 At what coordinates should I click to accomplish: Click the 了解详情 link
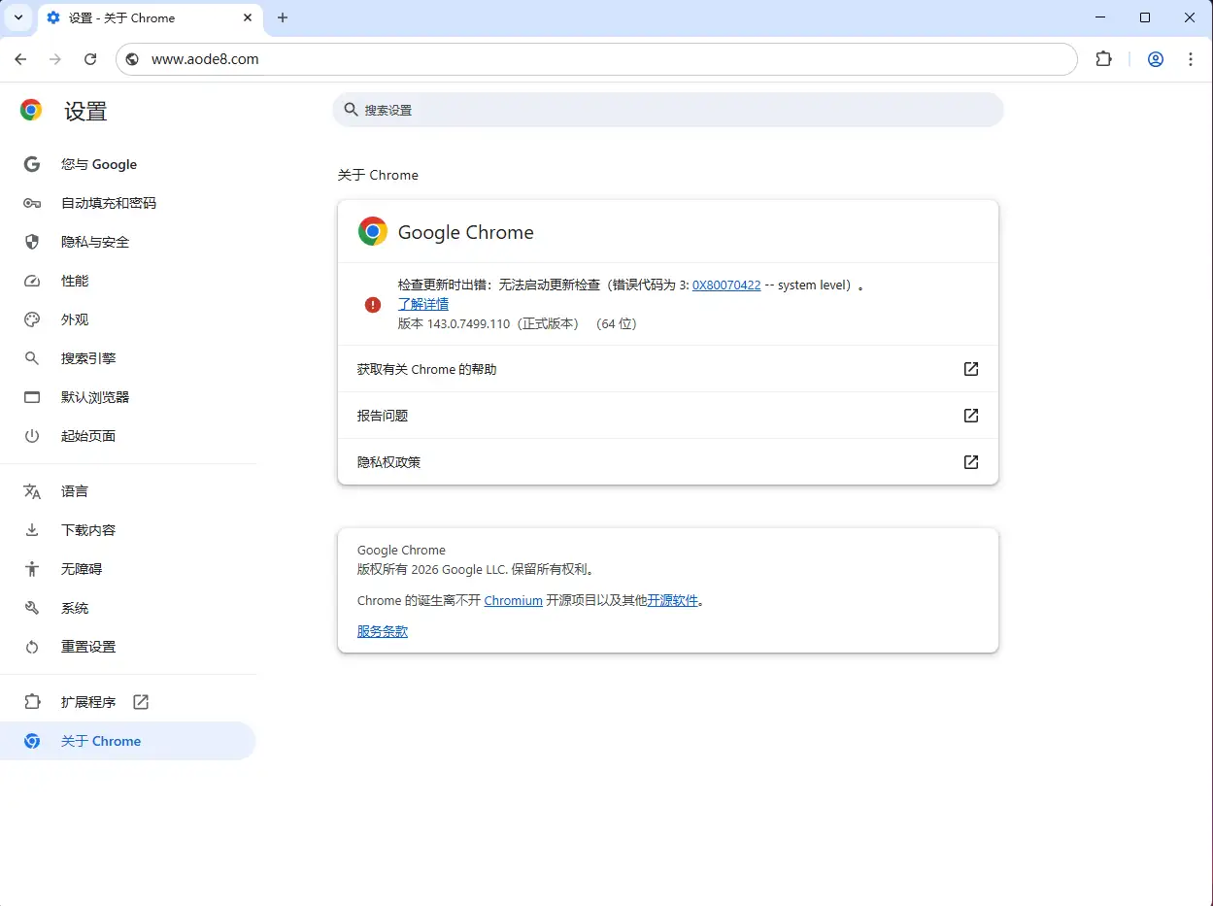coord(423,304)
